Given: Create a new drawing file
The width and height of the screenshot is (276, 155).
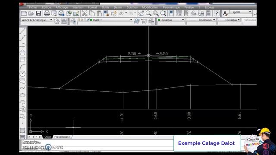Looking at the screenshot, I should [x=24, y=13].
